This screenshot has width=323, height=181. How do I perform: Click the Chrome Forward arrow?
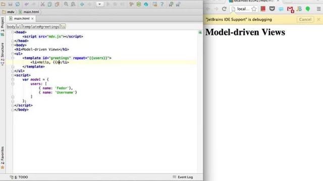point(216,9)
